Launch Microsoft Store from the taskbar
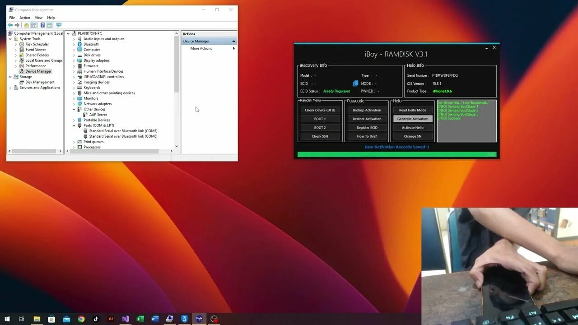Screen dimensions: 578x325 [52, 319]
